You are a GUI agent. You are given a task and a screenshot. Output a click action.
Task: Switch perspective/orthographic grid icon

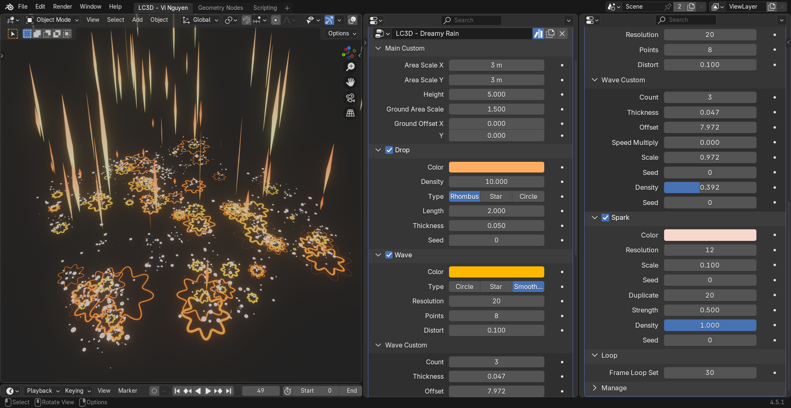coord(350,113)
